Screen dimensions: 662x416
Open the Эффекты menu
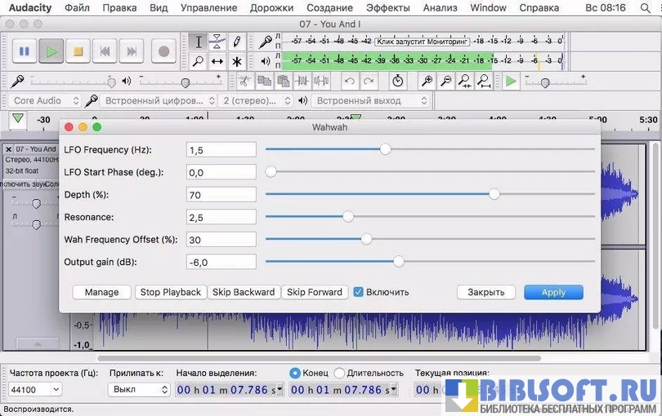point(388,7)
